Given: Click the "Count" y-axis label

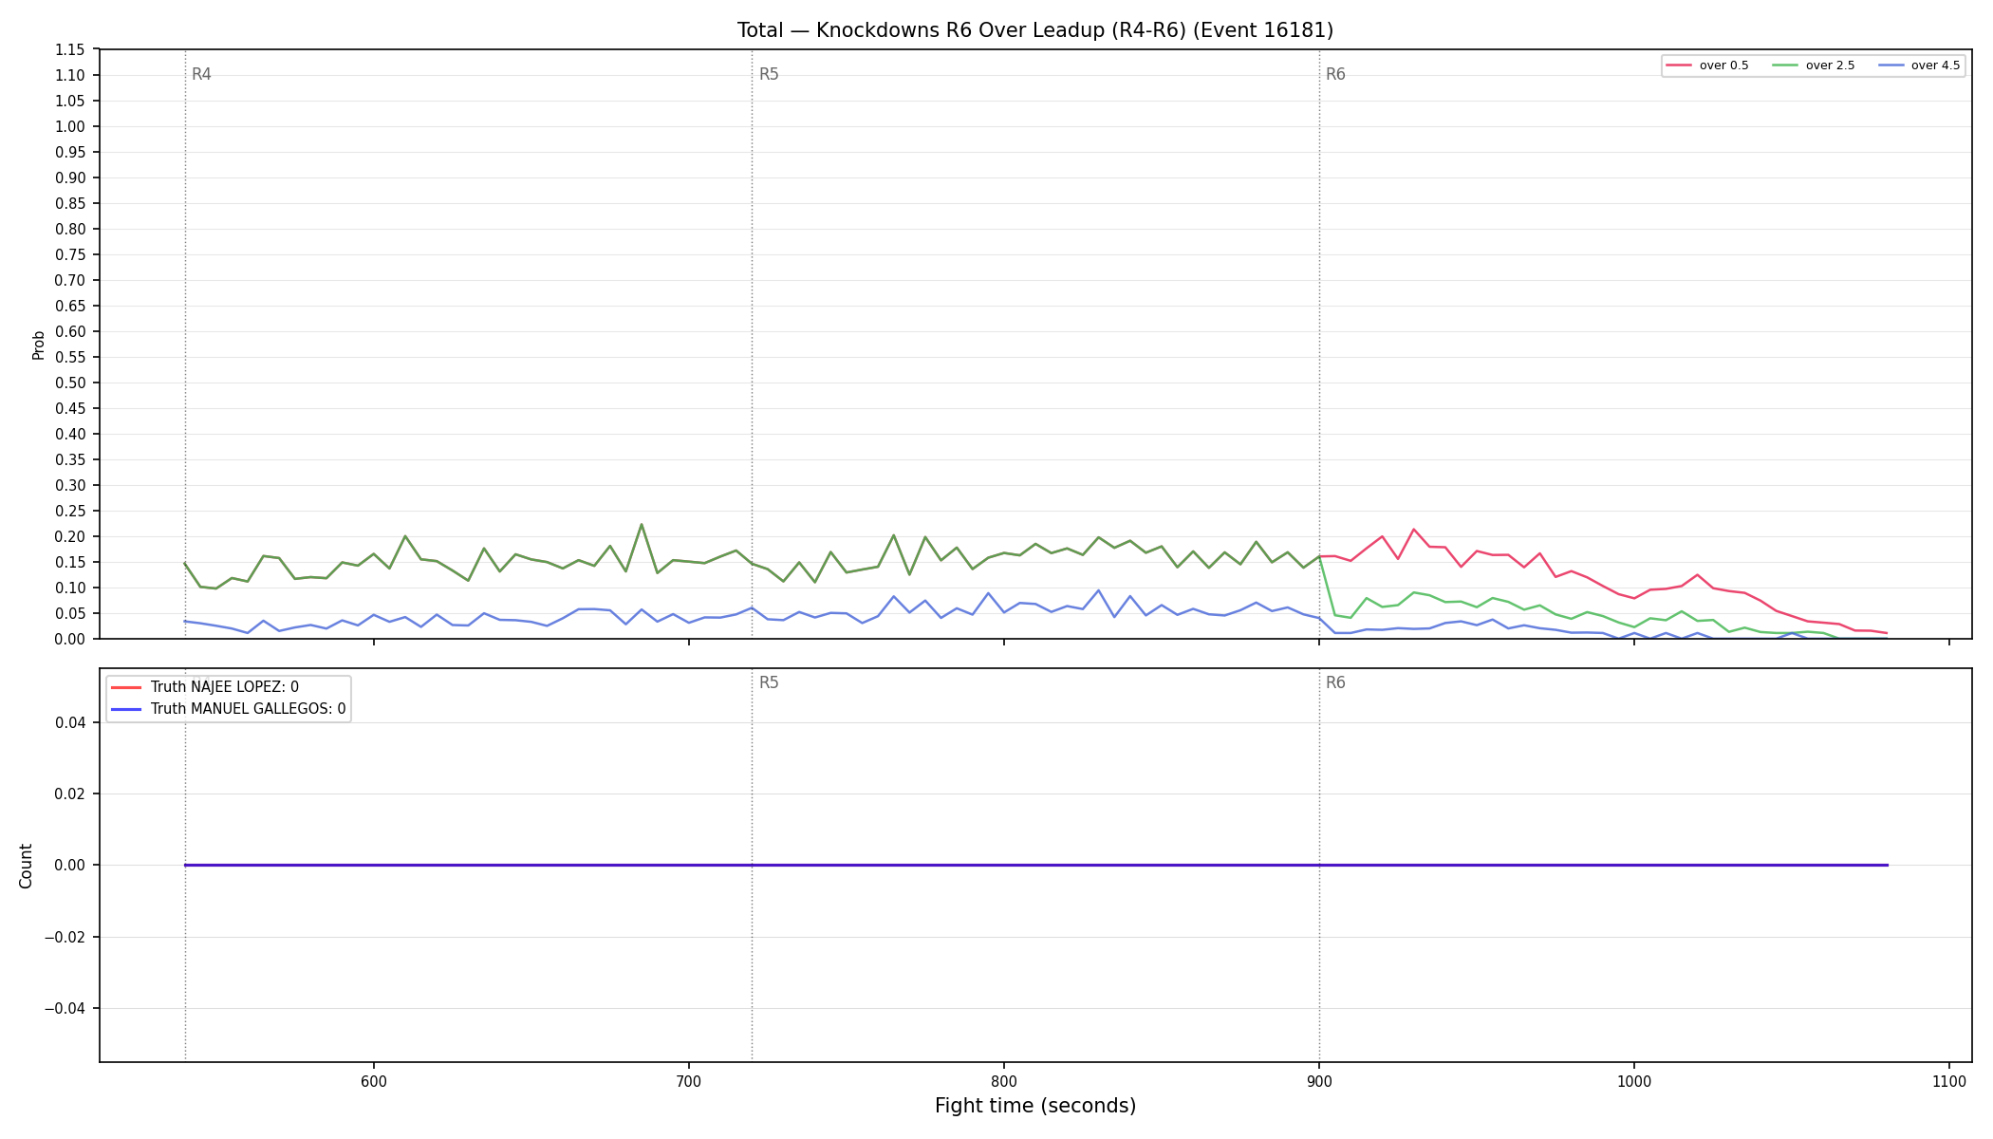Looking at the screenshot, I should click(x=26, y=866).
